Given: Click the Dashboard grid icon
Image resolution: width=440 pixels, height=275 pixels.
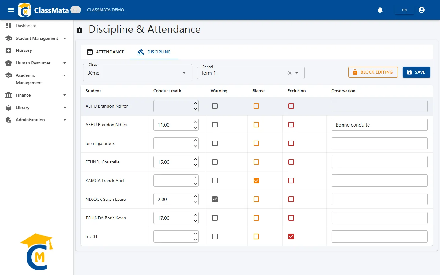Looking at the screenshot, I should pos(9,26).
